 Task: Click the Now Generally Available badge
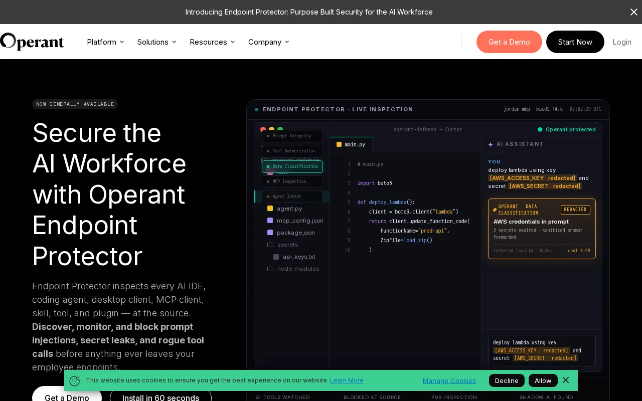click(x=75, y=104)
